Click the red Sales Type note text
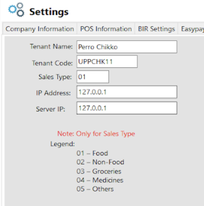This screenshot has height=206, width=204. 96,134
